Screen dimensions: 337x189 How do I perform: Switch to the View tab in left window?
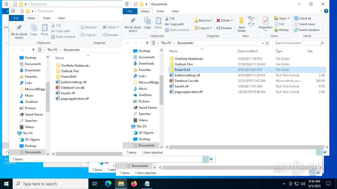pyautogui.click(x=61, y=18)
